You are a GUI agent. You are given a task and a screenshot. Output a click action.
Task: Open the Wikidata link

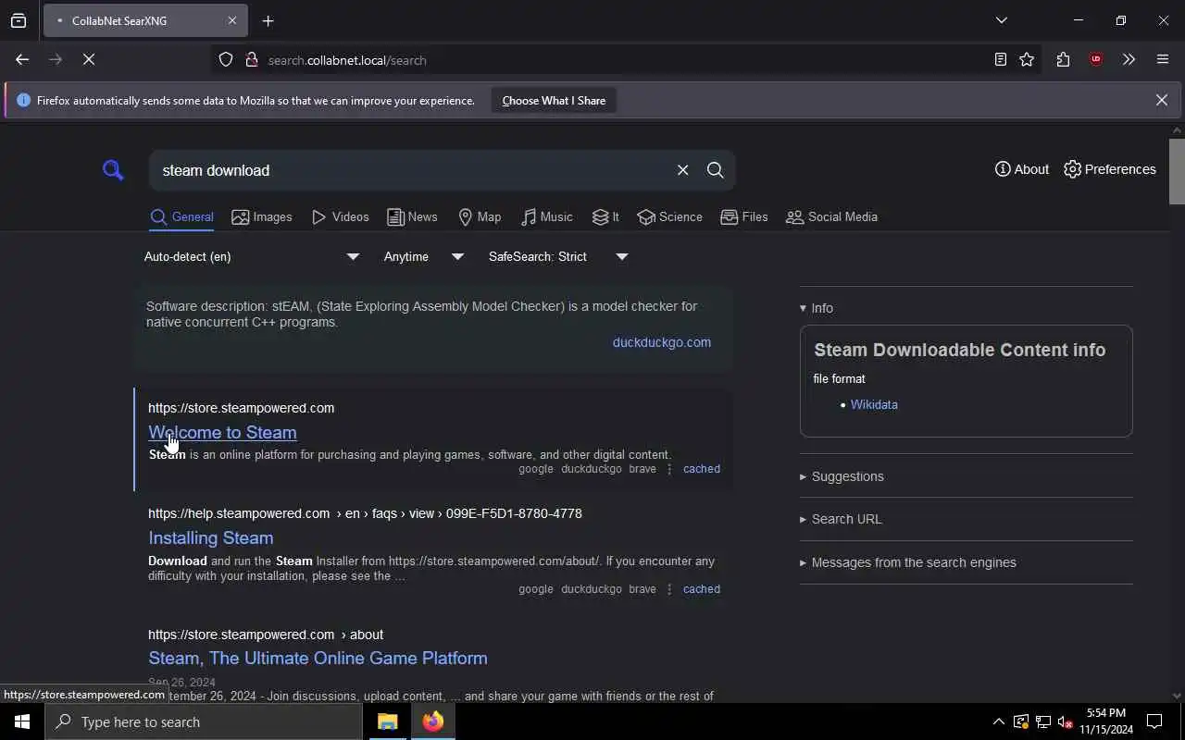(x=874, y=404)
